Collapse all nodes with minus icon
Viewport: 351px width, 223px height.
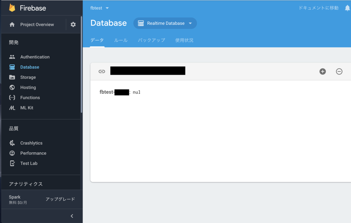pyautogui.click(x=339, y=71)
